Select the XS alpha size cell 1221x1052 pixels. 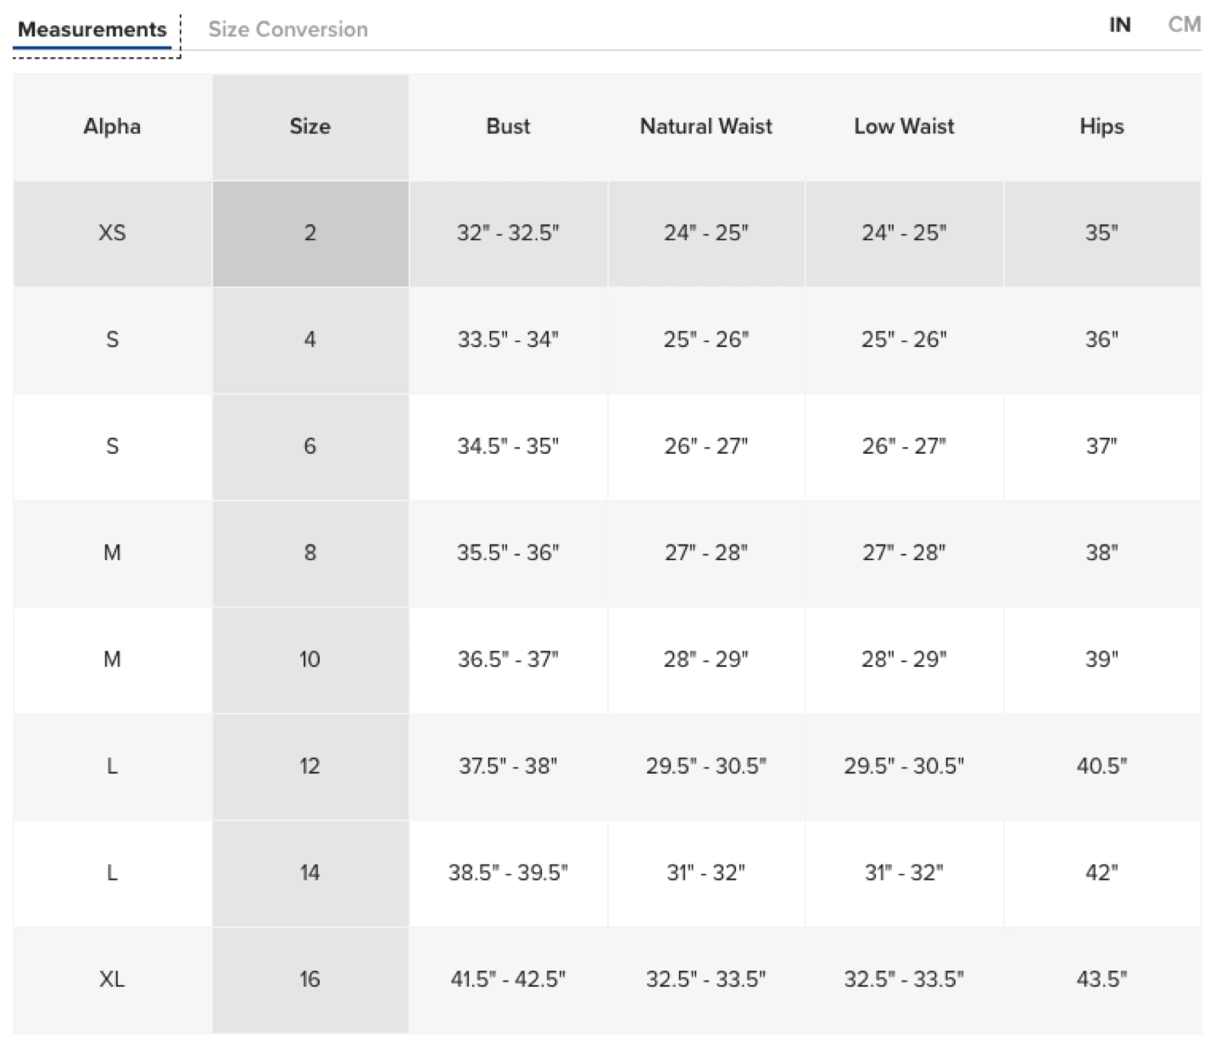112,233
